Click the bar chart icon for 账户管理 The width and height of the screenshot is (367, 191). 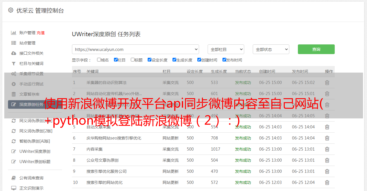[x=13, y=33]
